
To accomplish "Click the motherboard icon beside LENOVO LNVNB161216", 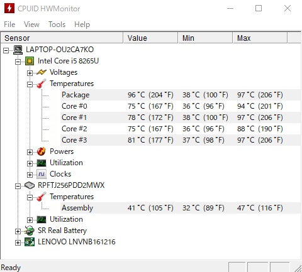I will 30,242.
